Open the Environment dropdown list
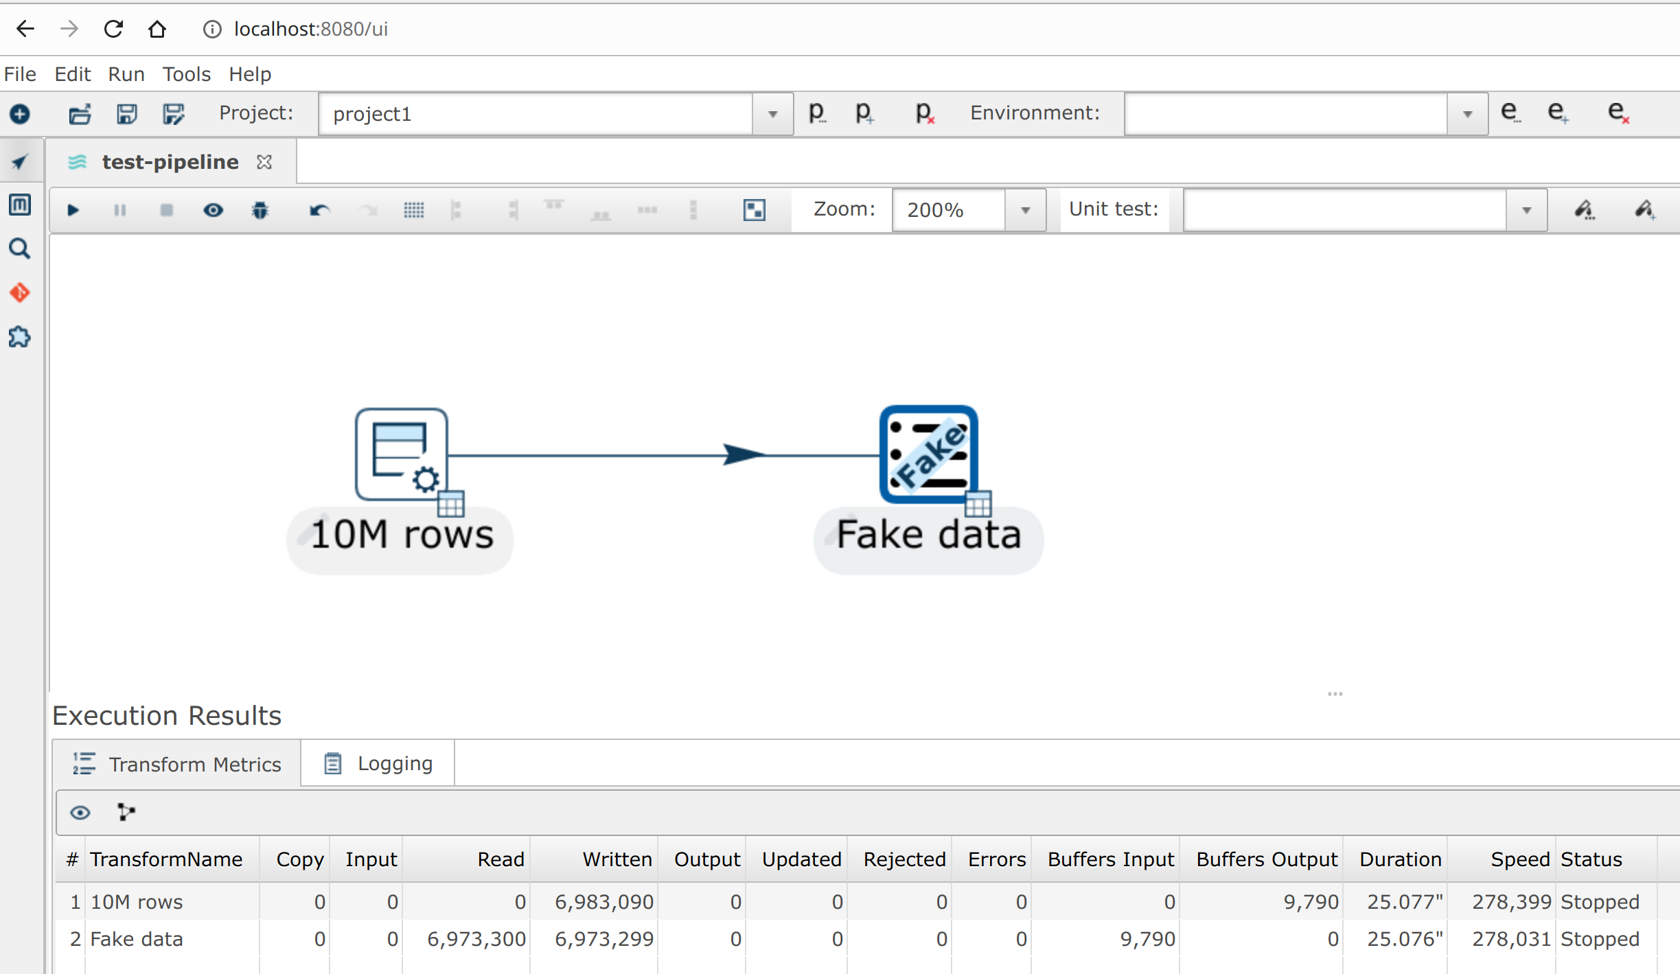 (x=1467, y=114)
